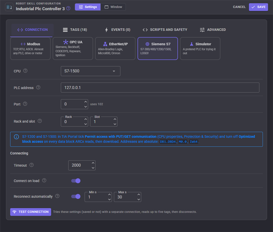This screenshot has width=273, height=232.
Task: Click into the PLC address field
Action: point(160,88)
